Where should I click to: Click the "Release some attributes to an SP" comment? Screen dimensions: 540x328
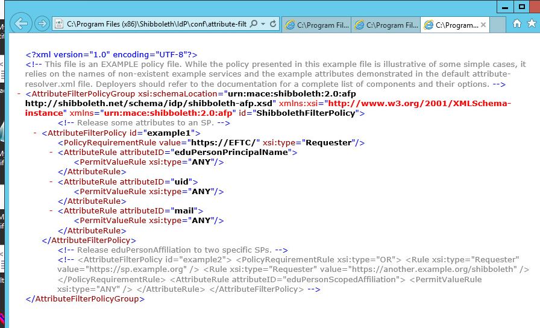point(144,122)
